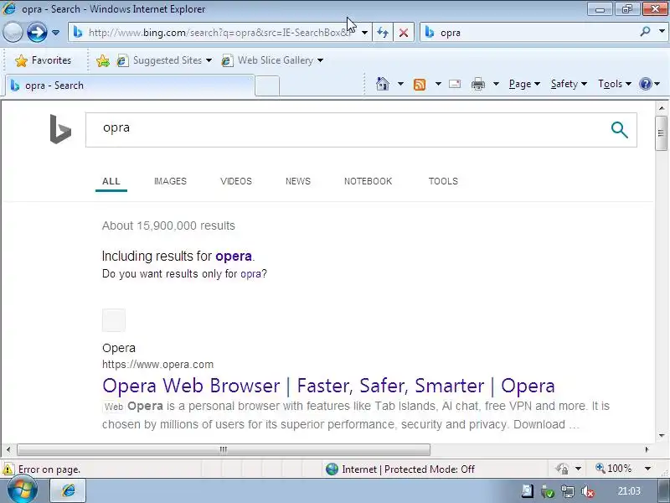The image size is (670, 503).
Task: Click the horizontal scrollbar thumb
Action: (224, 449)
